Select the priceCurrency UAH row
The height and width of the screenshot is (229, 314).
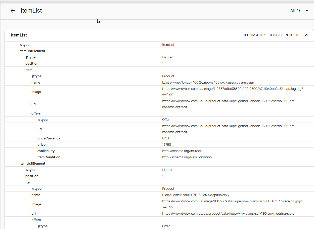pyautogui.click(x=159, y=138)
